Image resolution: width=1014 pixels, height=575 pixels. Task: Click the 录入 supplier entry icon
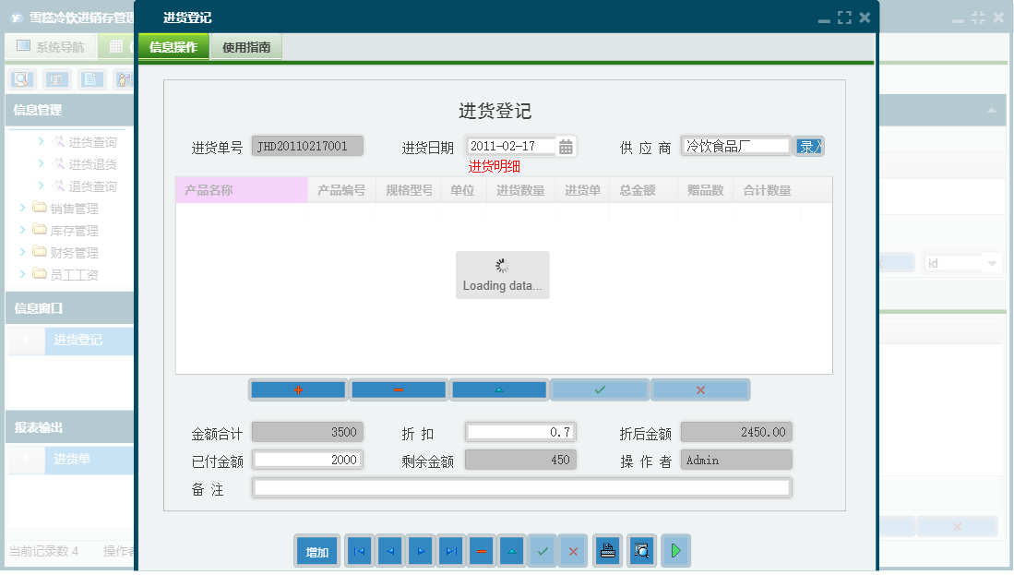click(808, 146)
